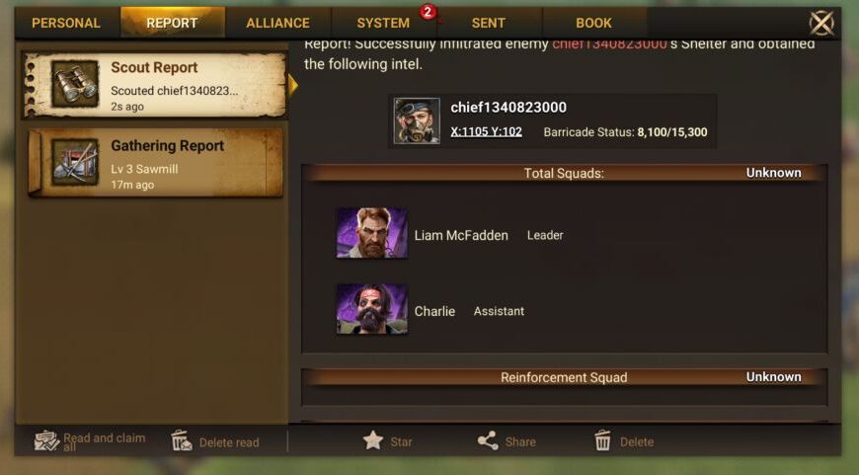The image size is (859, 475).
Task: Open the SYSTEM tab with notifications
Action: click(x=383, y=23)
